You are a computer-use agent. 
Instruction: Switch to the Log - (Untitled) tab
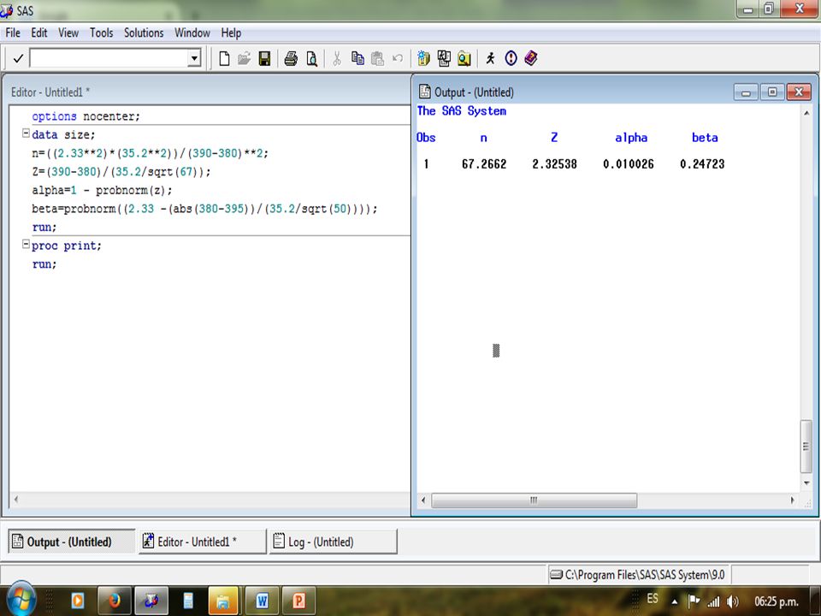pyautogui.click(x=334, y=542)
